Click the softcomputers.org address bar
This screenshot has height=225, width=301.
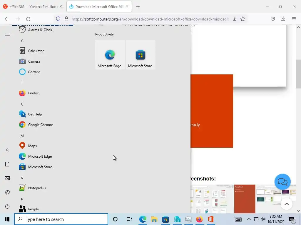coord(150,19)
